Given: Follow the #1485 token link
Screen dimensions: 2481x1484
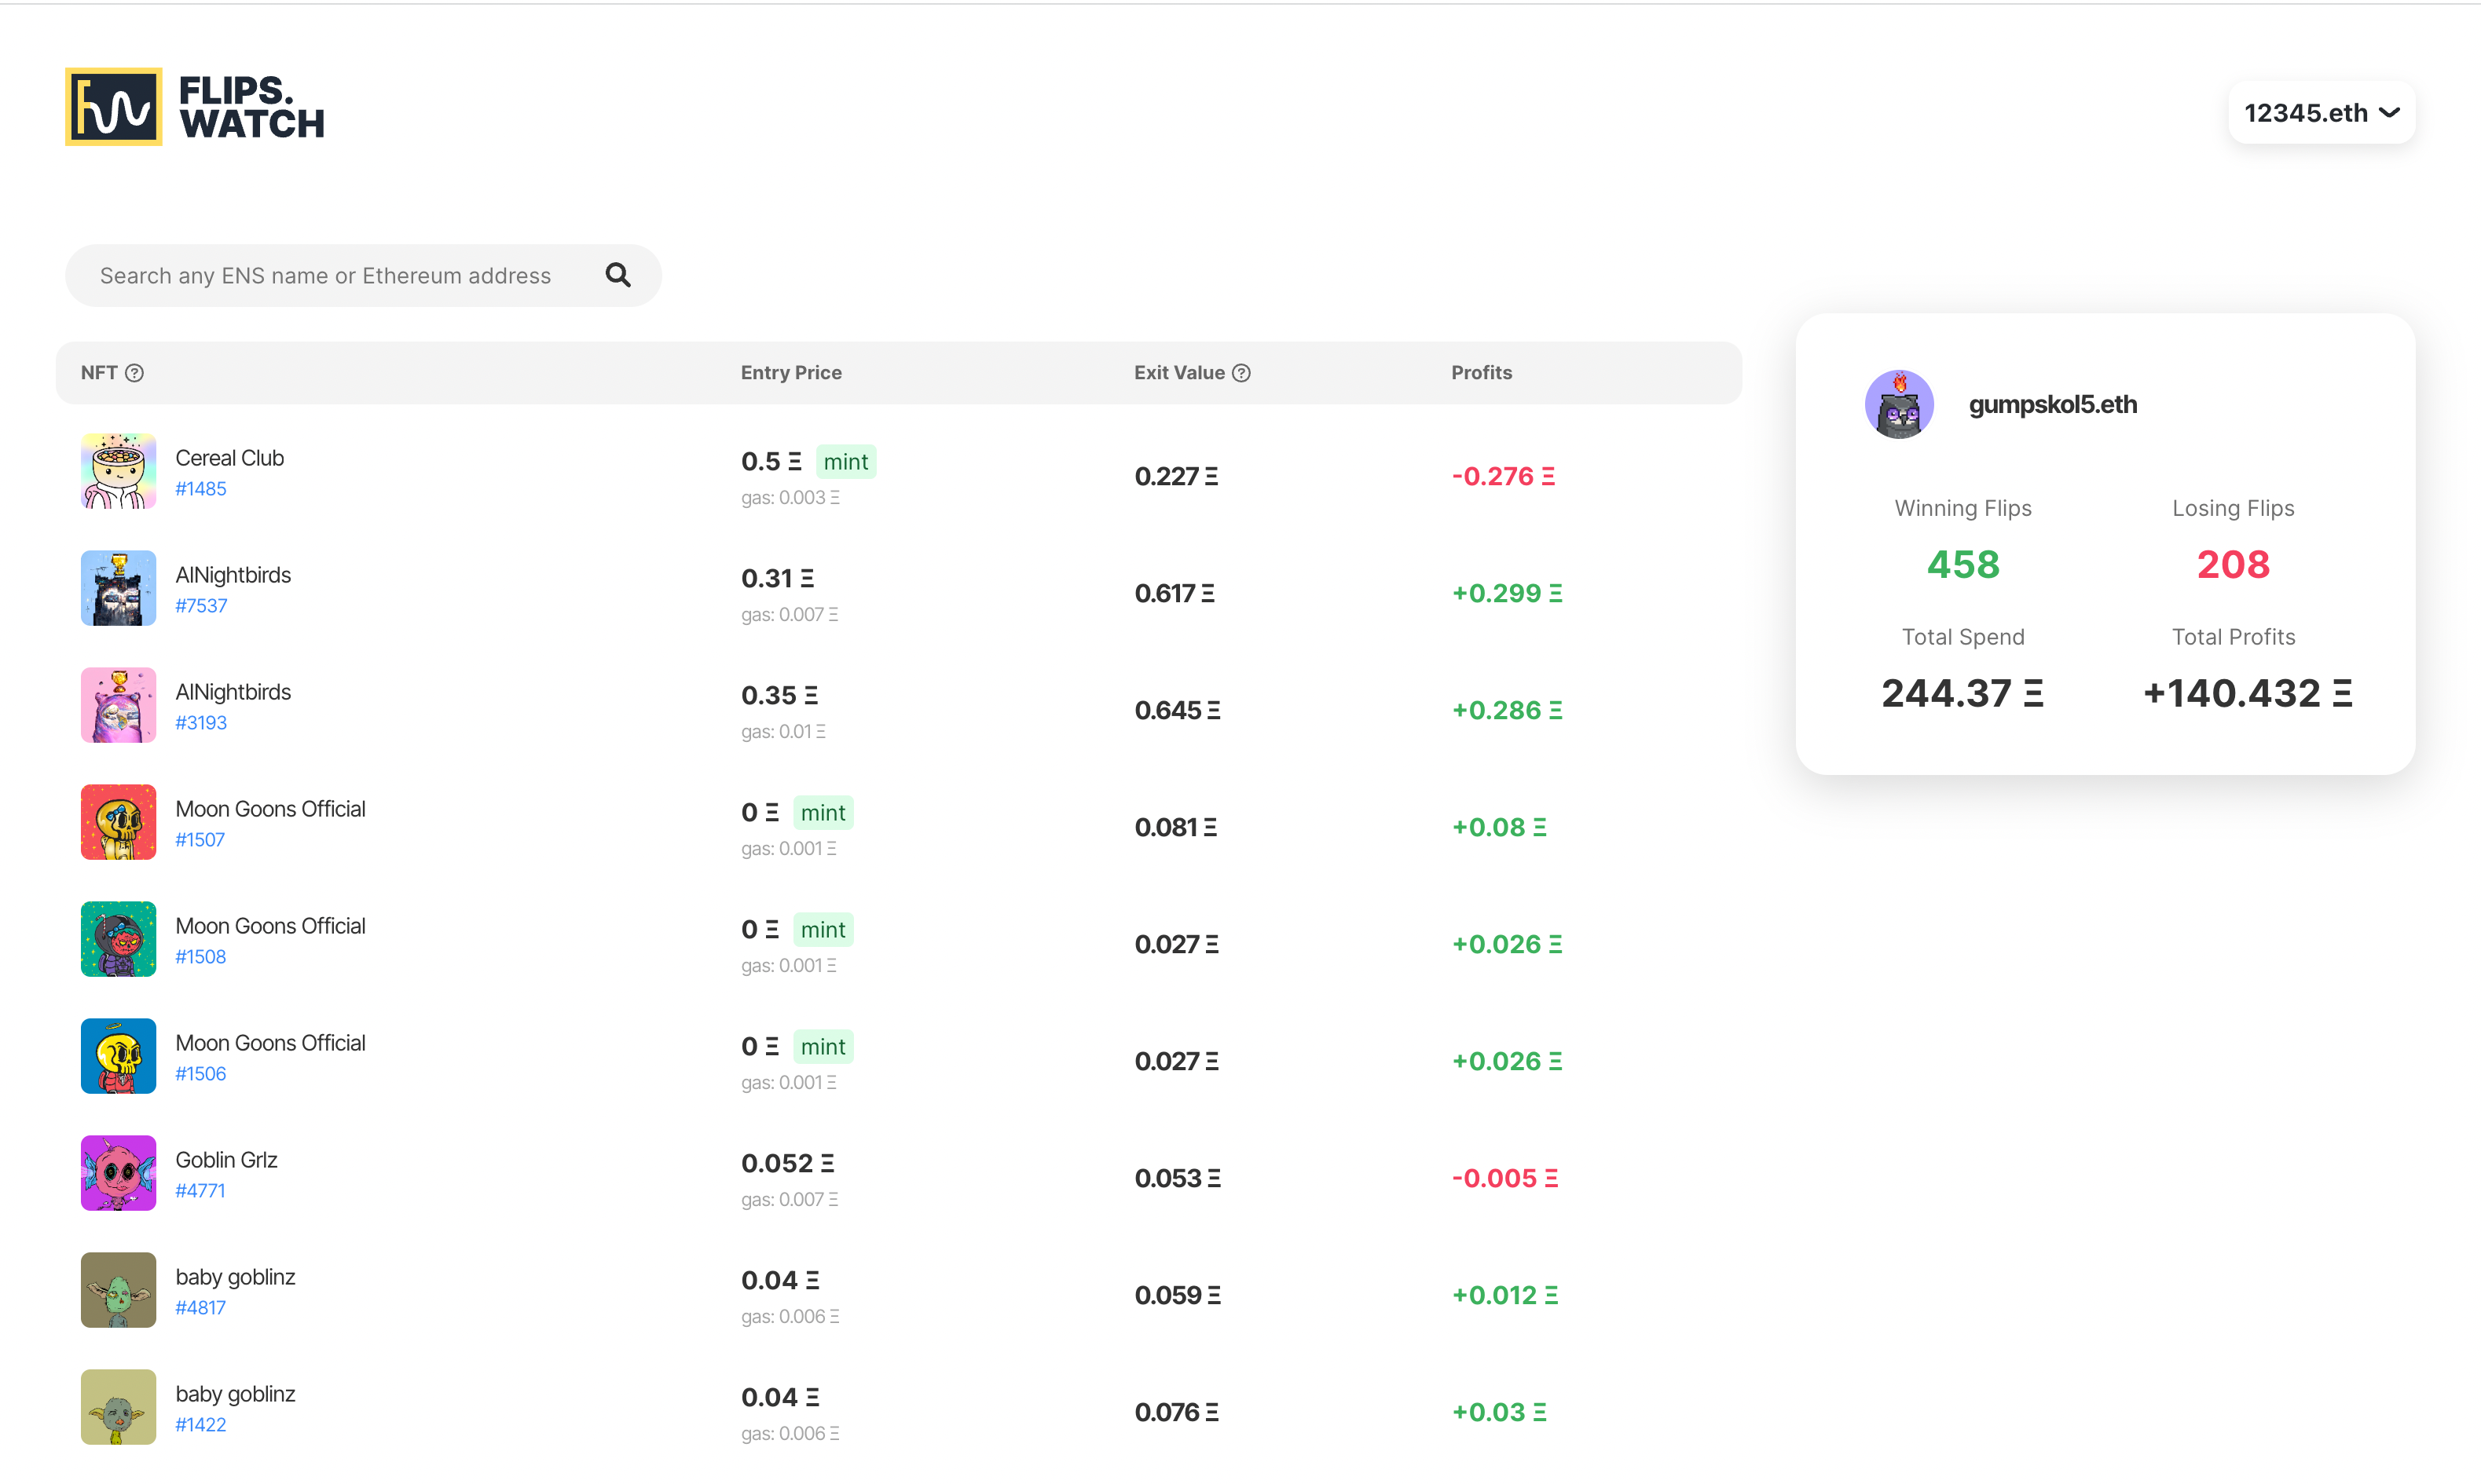Looking at the screenshot, I should [201, 489].
